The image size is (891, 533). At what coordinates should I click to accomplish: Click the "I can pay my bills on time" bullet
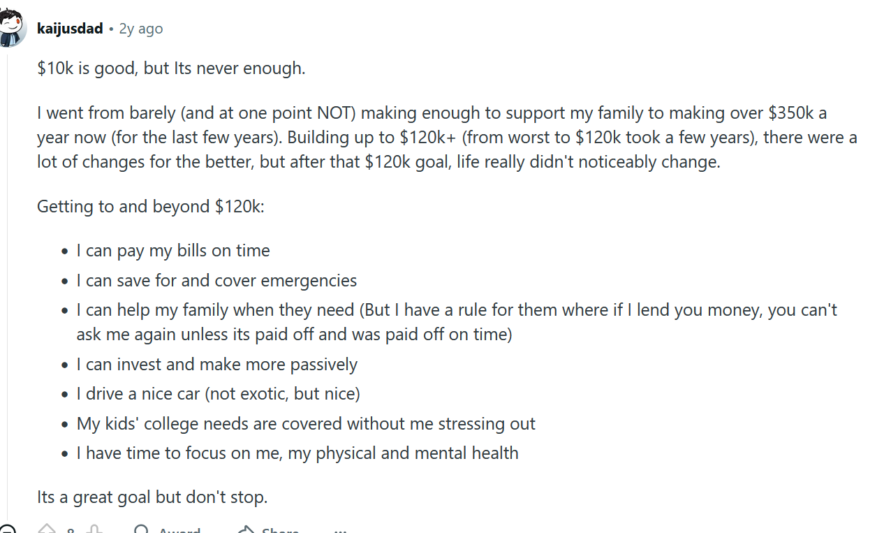173,251
